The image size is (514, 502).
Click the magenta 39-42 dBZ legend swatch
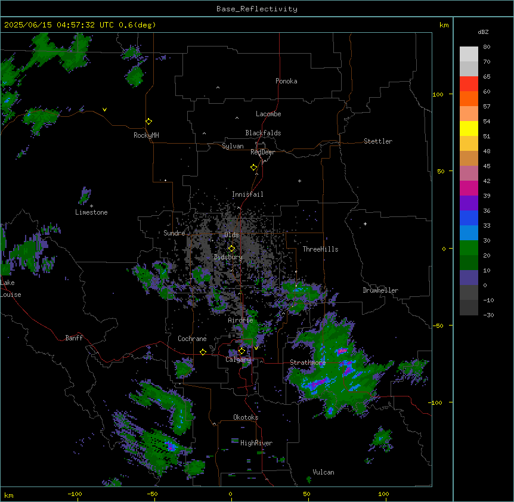[x=469, y=188]
